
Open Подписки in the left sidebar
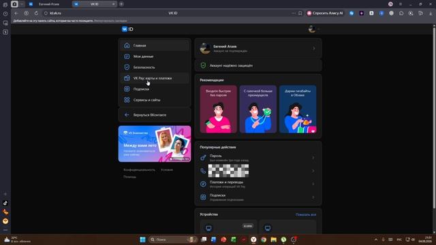[155, 89]
